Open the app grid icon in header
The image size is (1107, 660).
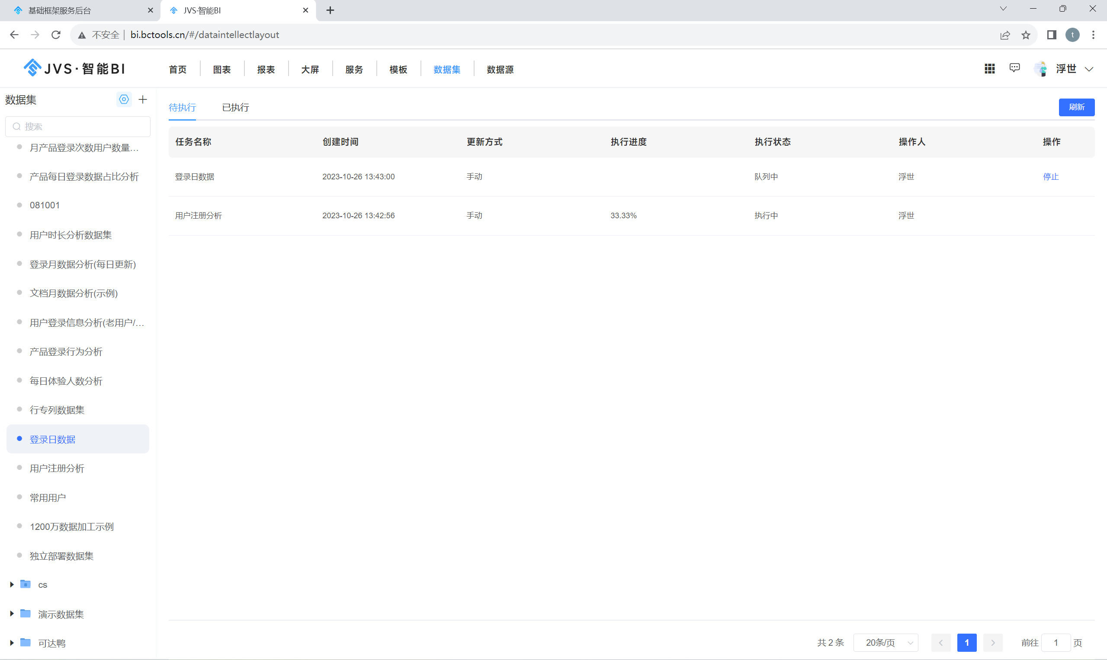pos(989,68)
